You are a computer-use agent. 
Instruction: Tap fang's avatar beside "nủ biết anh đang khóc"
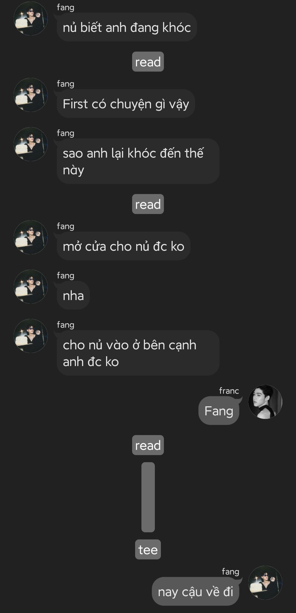coord(31,19)
